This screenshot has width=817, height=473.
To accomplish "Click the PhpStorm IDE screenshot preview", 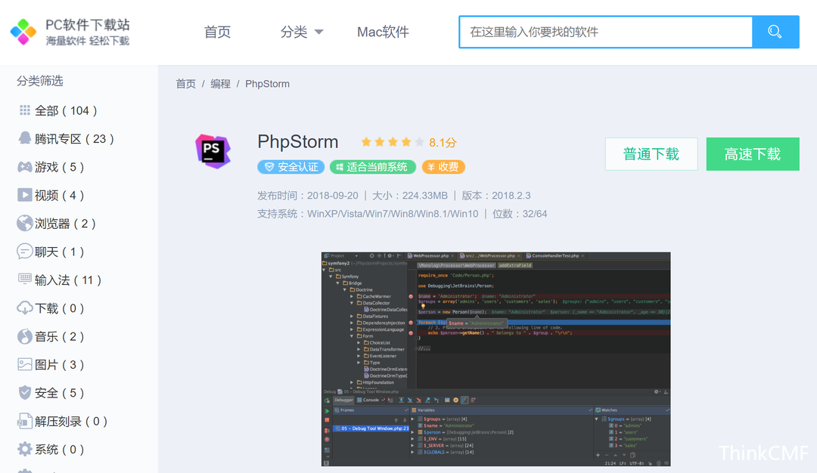I will click(x=495, y=357).
